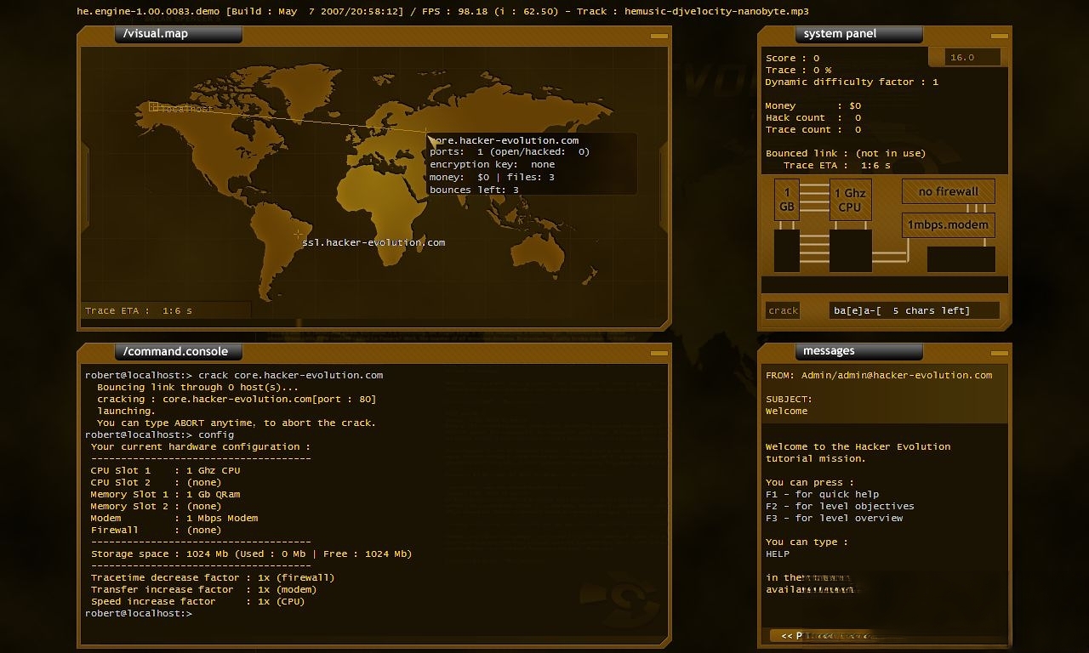Click the messages panel title
This screenshot has width=1089, height=653.
[x=829, y=351]
